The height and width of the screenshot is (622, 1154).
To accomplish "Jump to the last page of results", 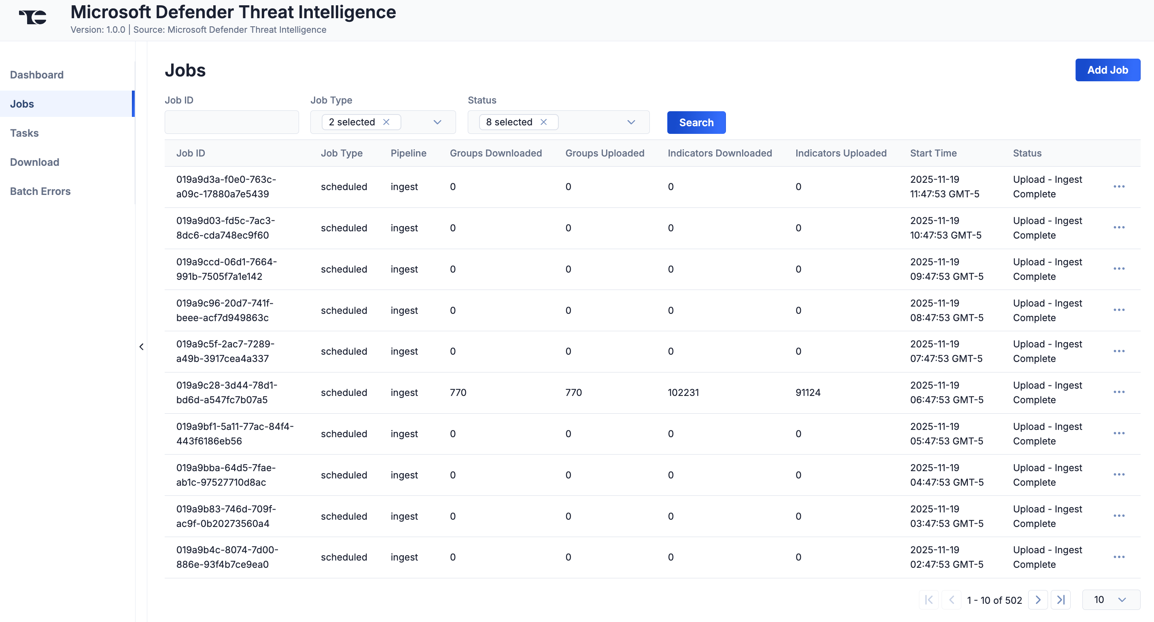I will tap(1061, 600).
